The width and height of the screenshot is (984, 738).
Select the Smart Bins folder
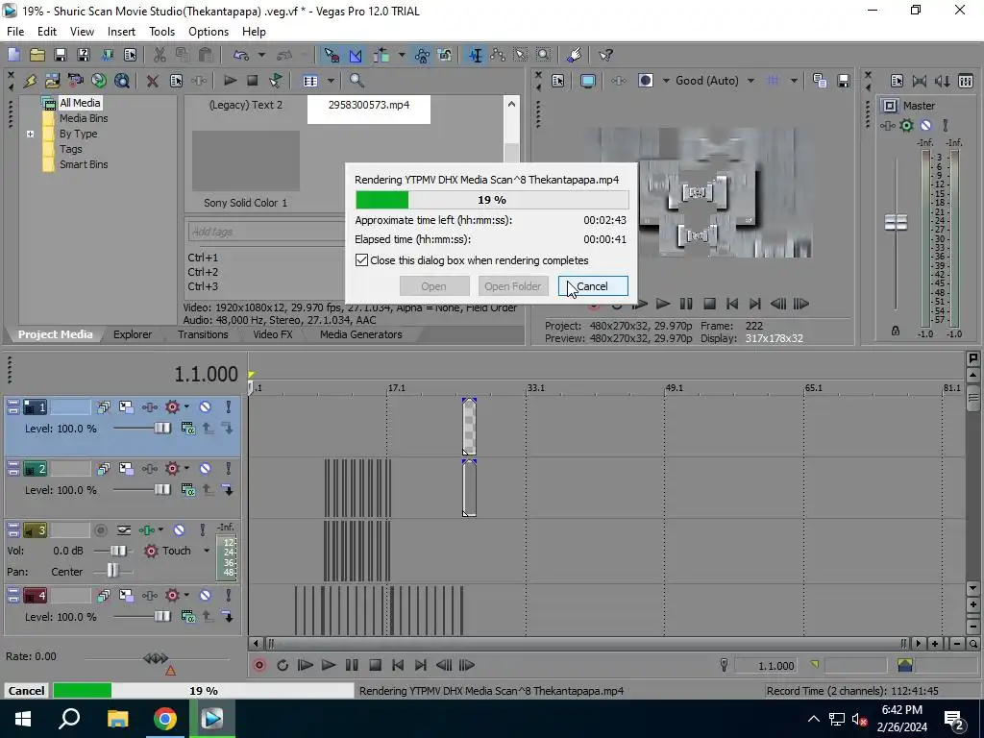(84, 164)
